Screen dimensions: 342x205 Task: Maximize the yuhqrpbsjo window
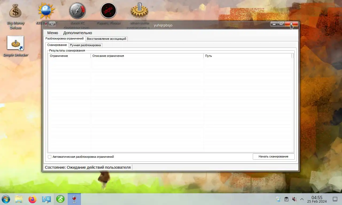pyautogui.click(x=281, y=24)
